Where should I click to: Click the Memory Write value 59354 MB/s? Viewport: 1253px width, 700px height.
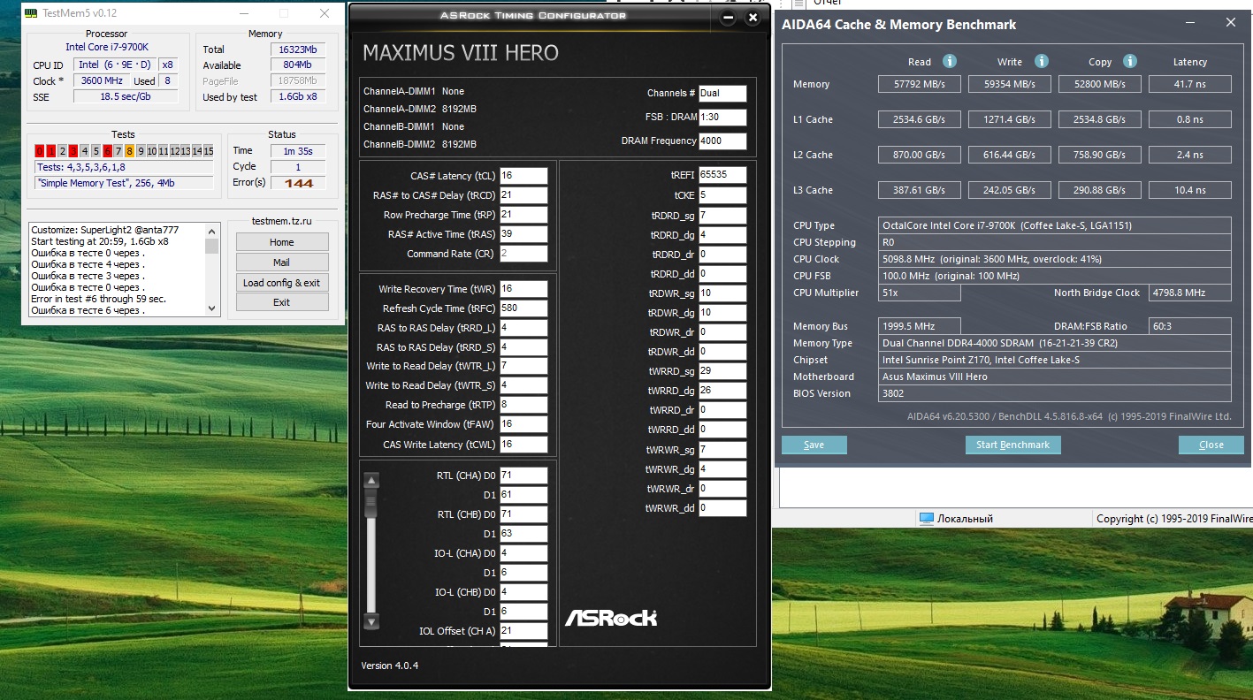pos(1010,84)
